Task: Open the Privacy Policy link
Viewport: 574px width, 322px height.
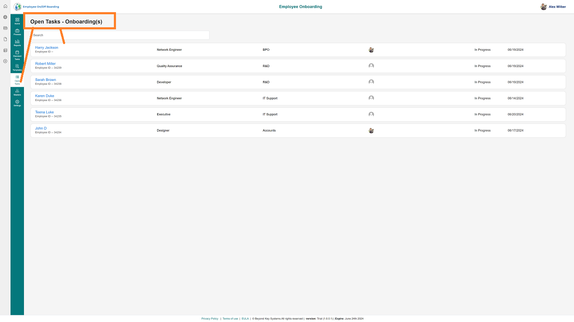Action: [x=210, y=319]
